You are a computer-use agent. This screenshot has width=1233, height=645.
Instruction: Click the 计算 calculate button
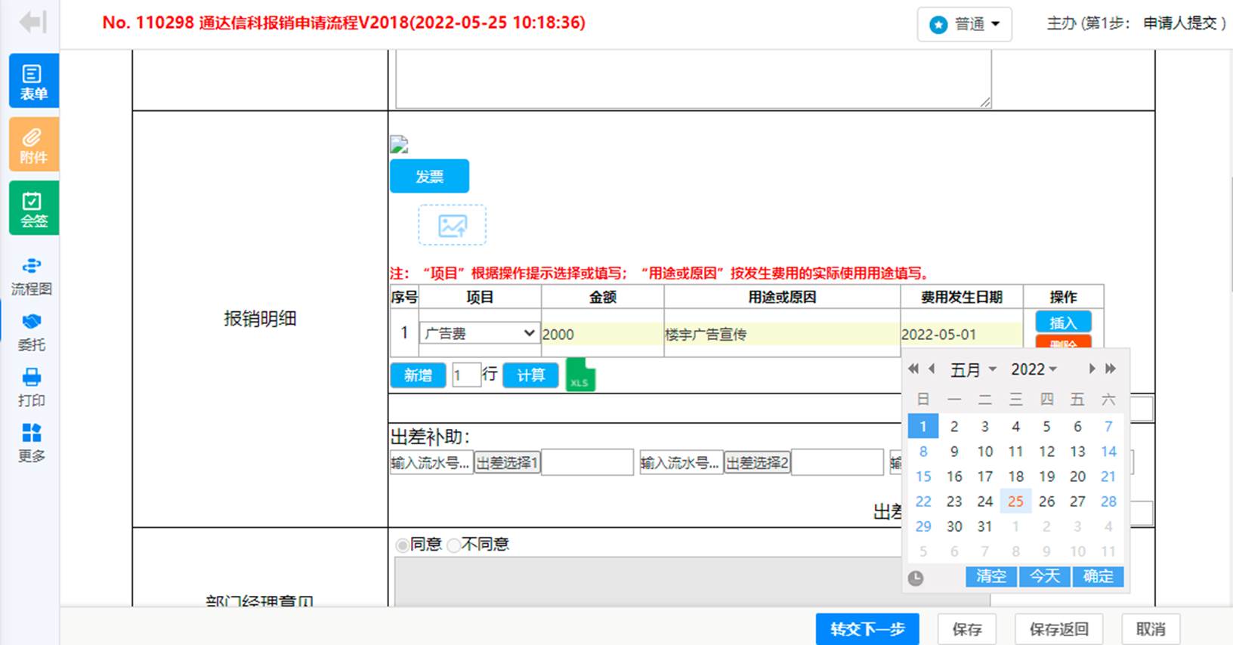[x=530, y=375]
